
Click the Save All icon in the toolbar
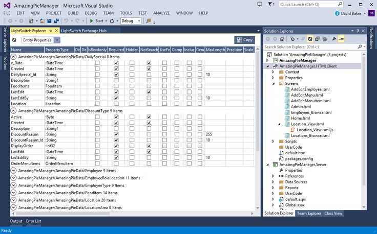56,21
